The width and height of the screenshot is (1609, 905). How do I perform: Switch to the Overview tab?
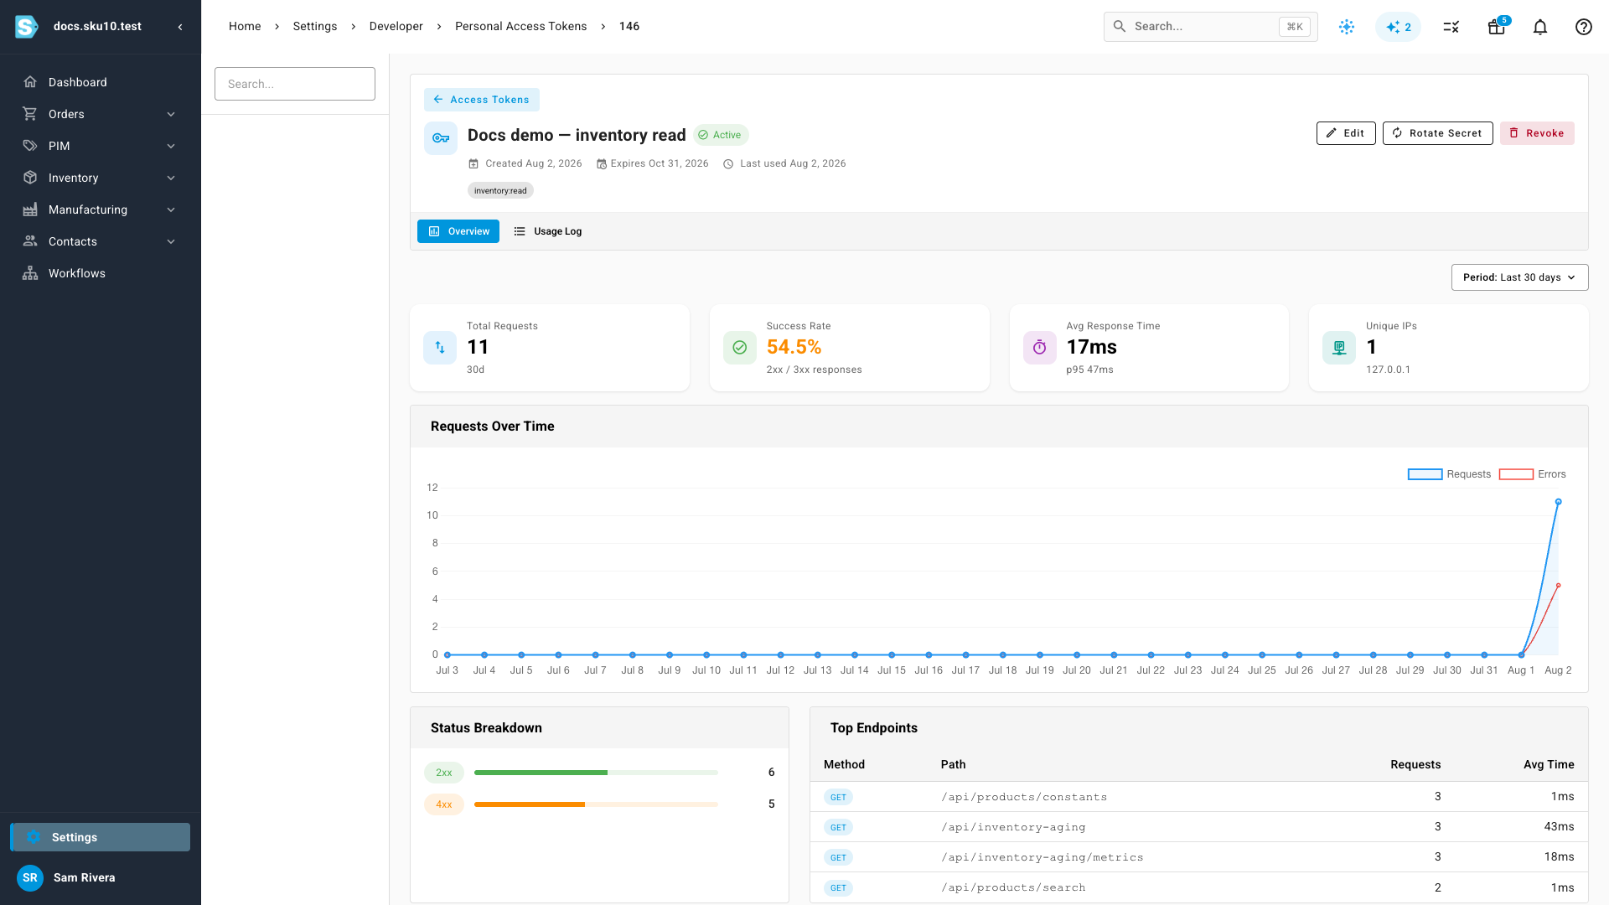(x=458, y=231)
